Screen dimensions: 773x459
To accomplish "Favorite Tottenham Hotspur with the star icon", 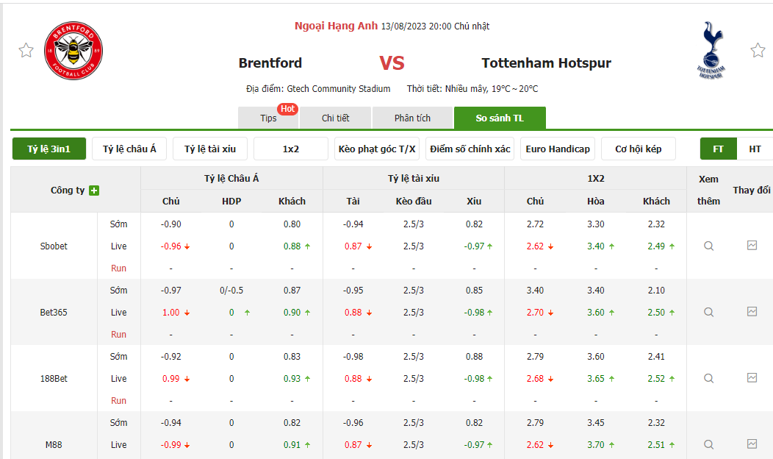I will point(758,50).
